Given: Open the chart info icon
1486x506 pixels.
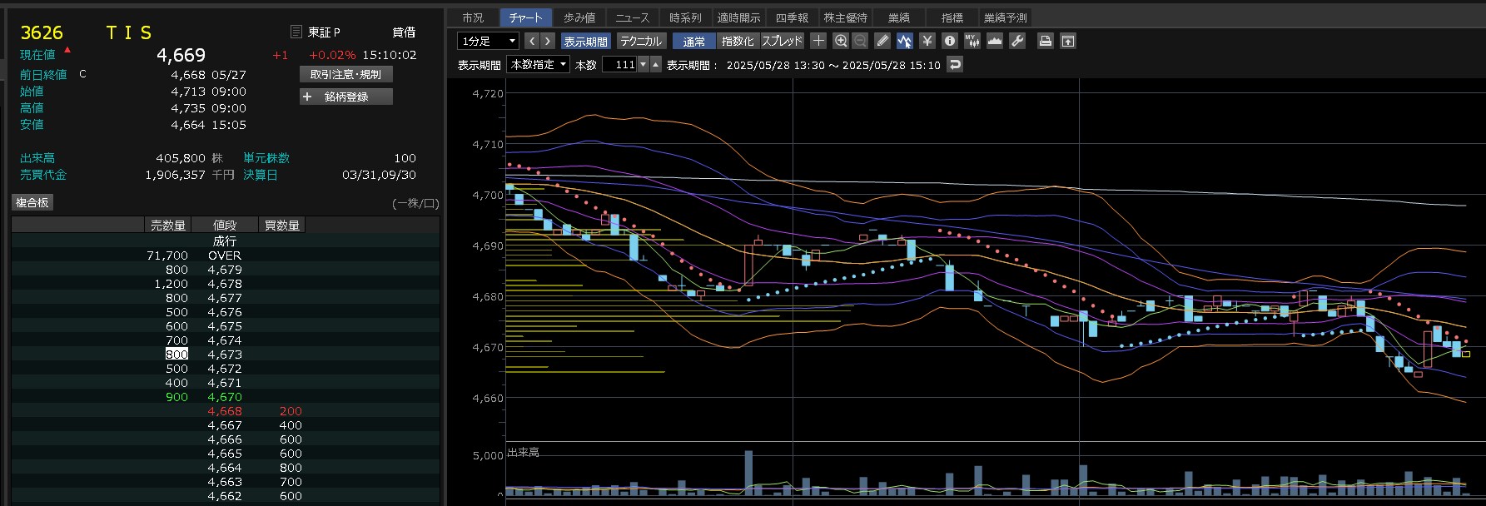Looking at the screenshot, I should tap(950, 41).
